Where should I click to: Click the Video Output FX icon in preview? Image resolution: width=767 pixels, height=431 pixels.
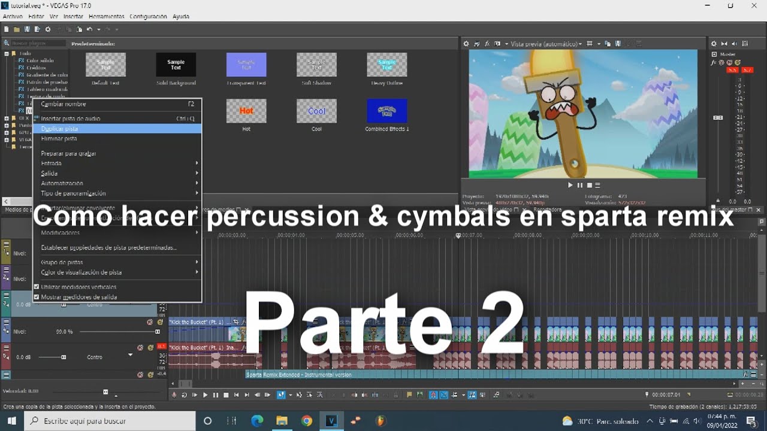(487, 44)
